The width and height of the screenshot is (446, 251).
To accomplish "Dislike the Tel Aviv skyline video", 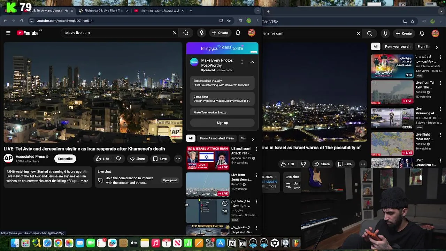I will coord(118,159).
